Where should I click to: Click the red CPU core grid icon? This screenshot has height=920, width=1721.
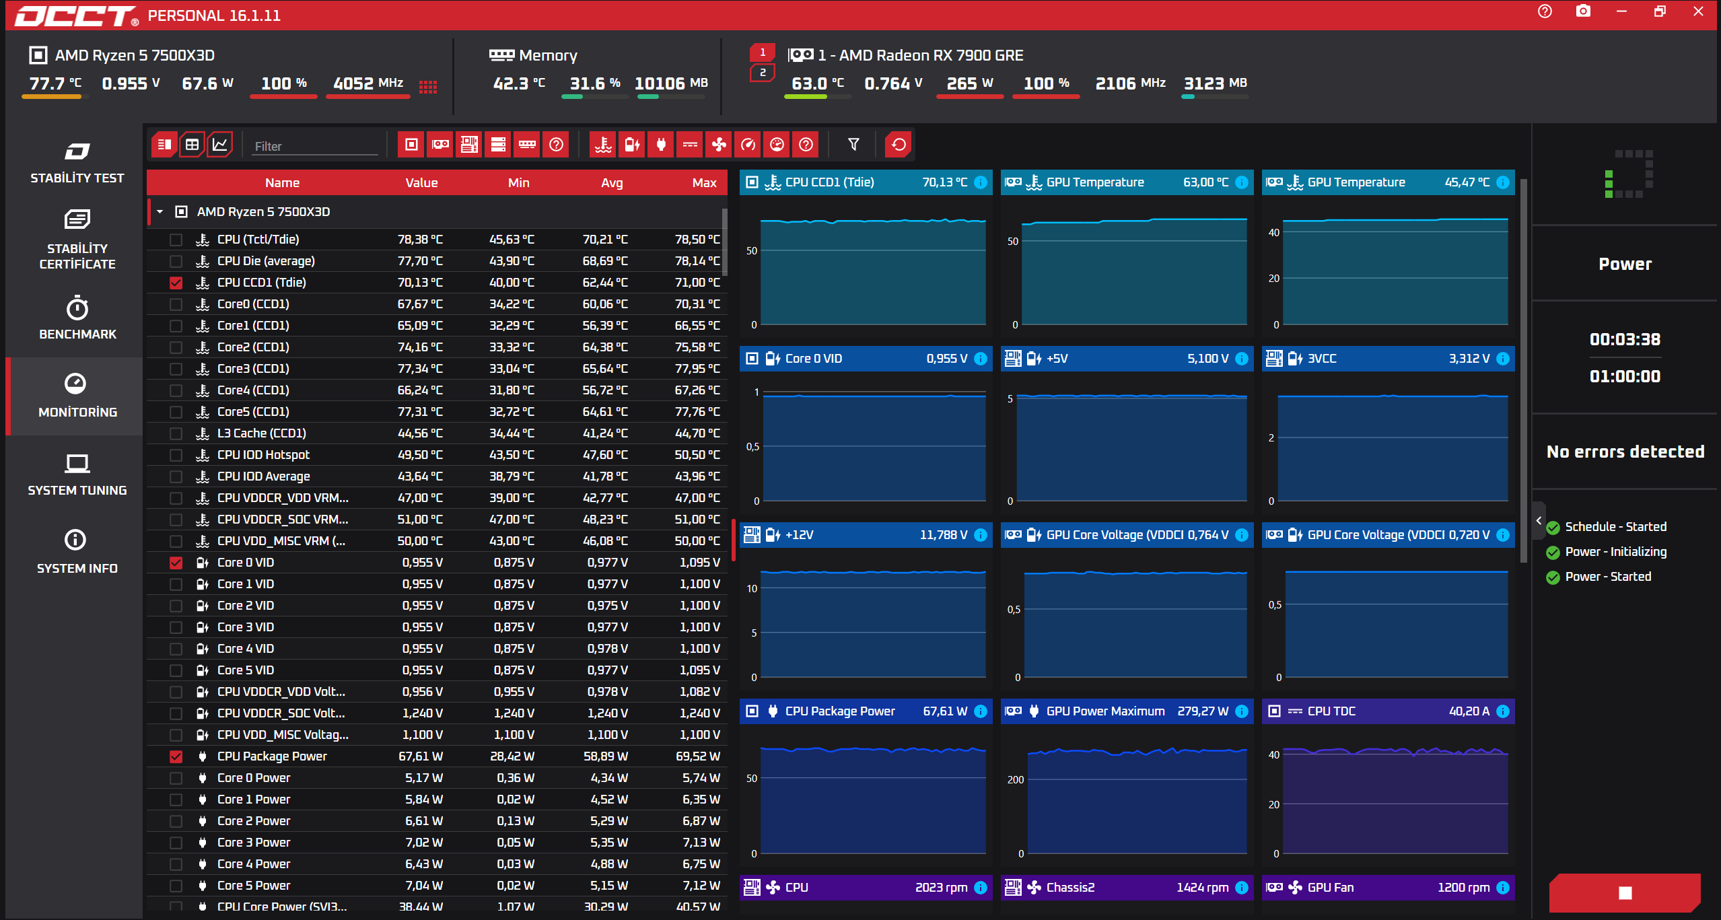428,86
